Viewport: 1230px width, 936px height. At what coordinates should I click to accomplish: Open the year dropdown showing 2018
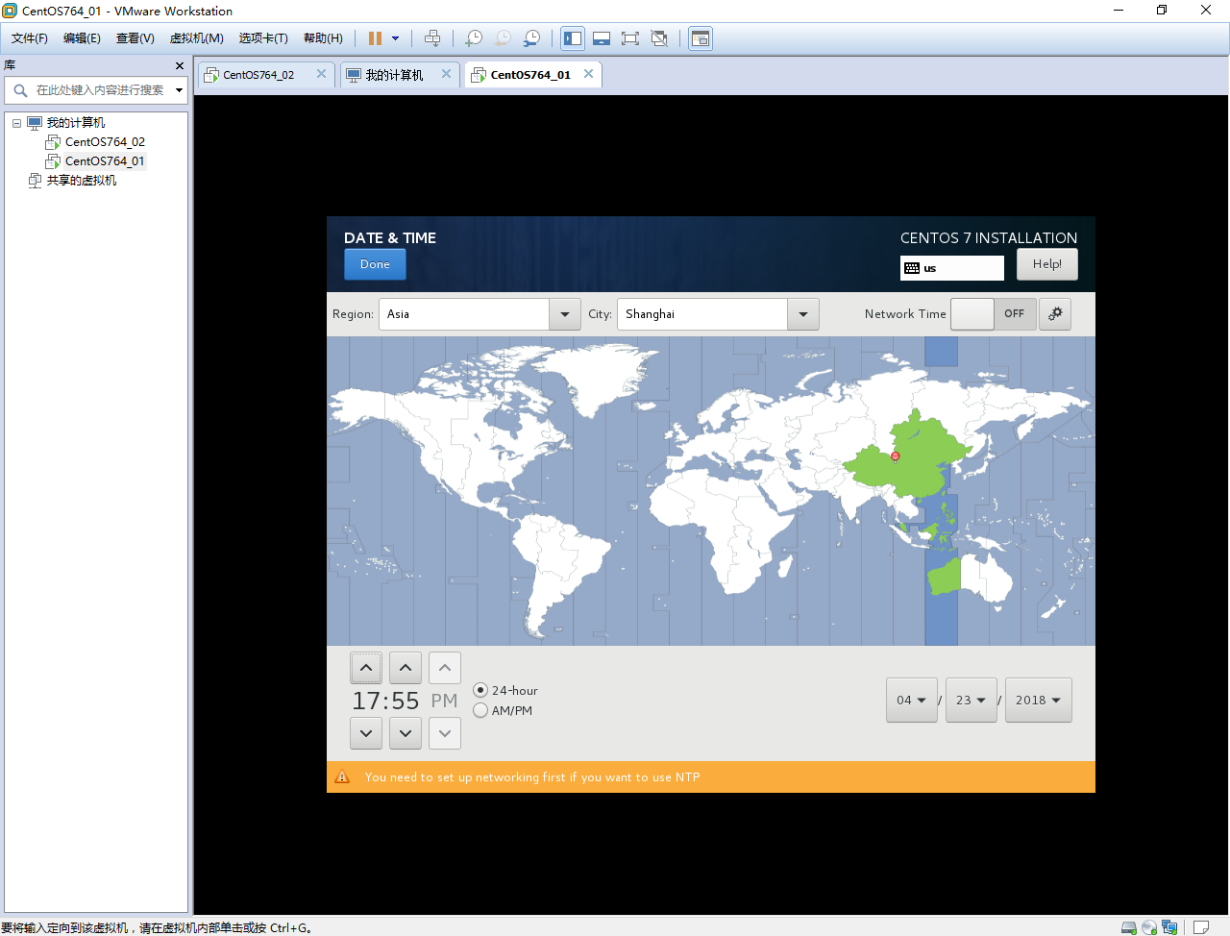point(1038,700)
